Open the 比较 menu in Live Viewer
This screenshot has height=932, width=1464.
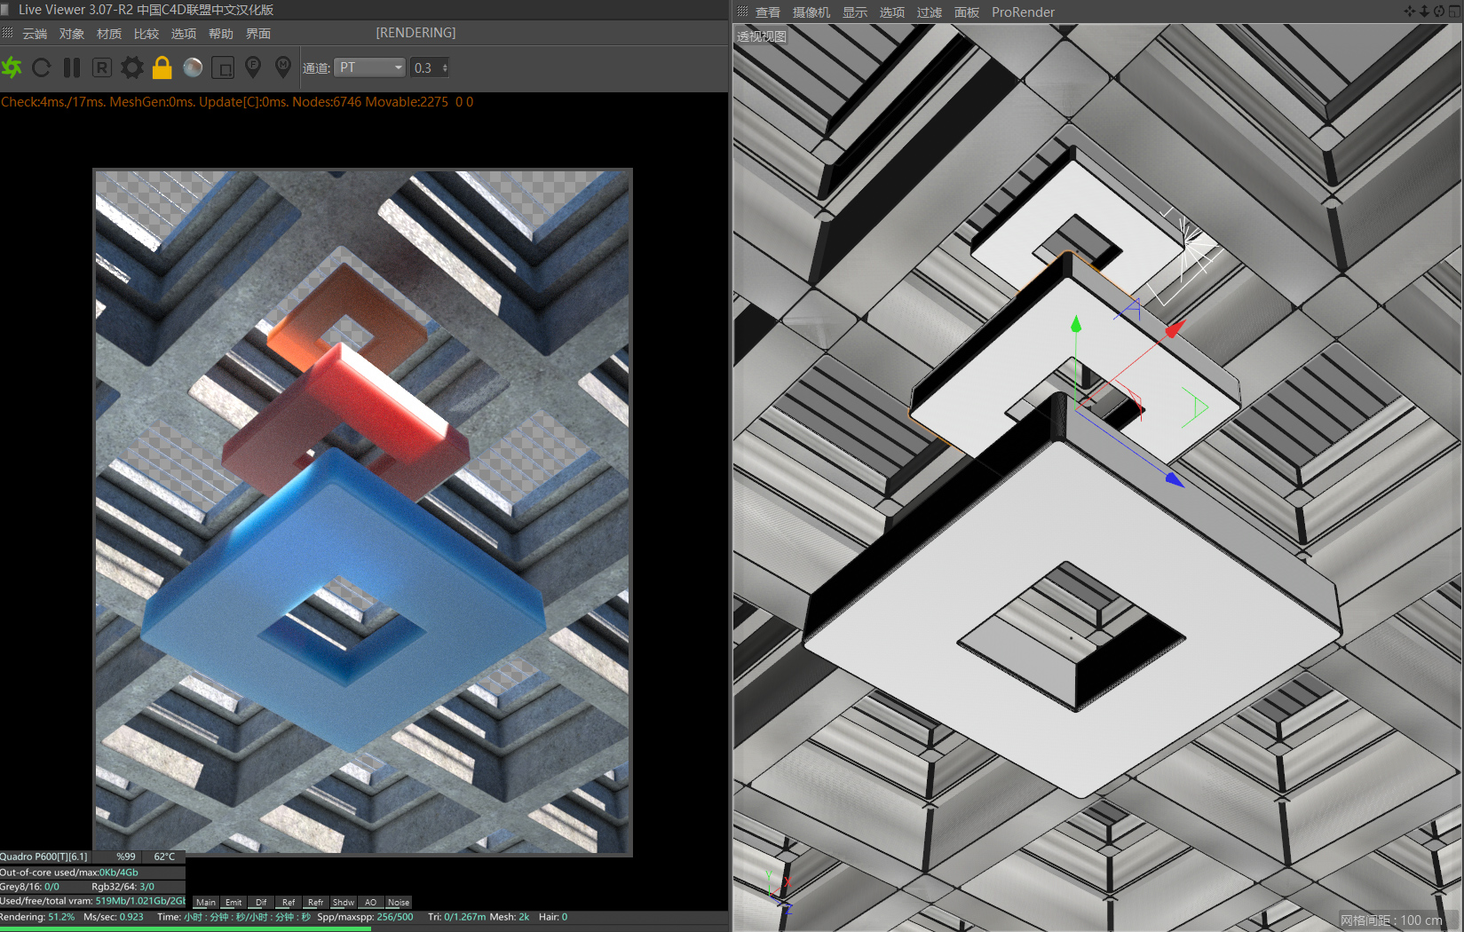coord(146,34)
